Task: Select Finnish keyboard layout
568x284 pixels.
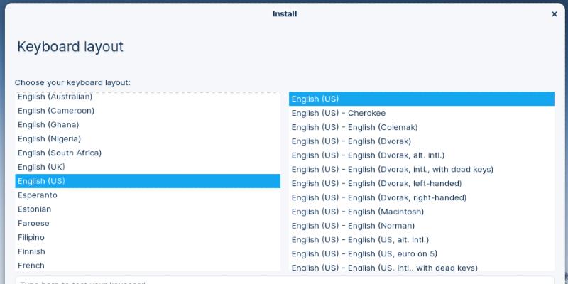Action: (31, 251)
